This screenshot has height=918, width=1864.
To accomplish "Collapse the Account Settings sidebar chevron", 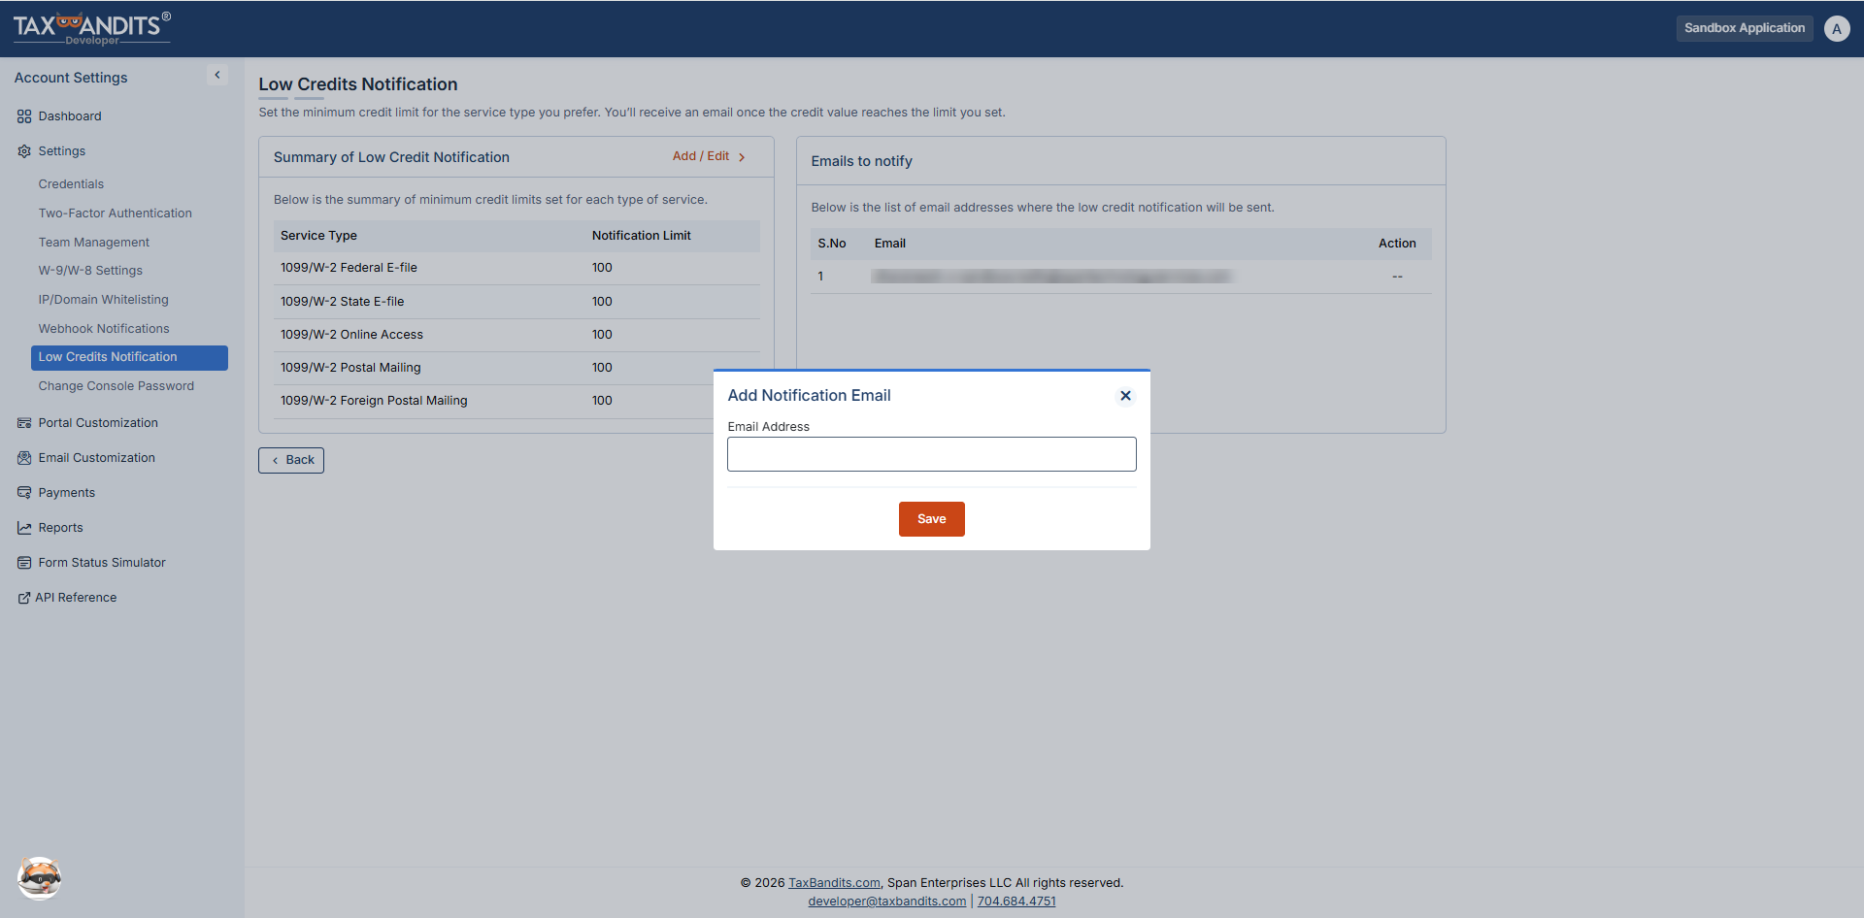I will coord(217,75).
